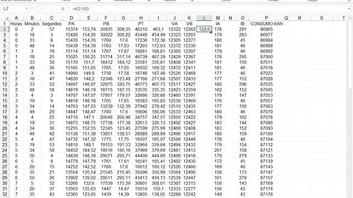Click the cell with value 434,13
Screen dimensions: 353x198
click(x=158, y=178)
